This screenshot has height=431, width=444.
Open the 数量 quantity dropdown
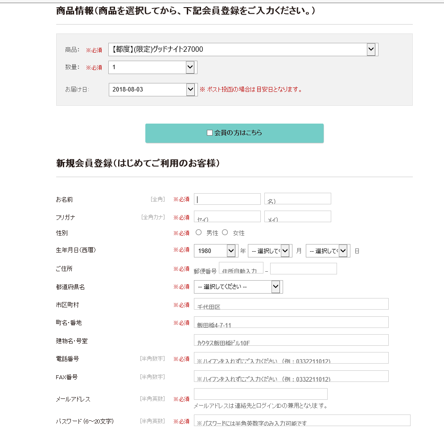coord(190,67)
